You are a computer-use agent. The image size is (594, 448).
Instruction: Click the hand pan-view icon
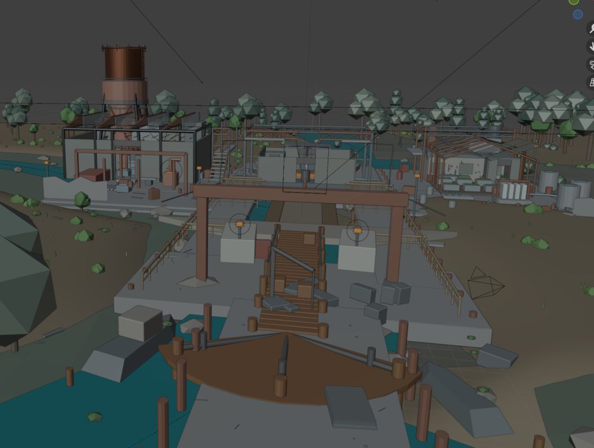coord(591,47)
